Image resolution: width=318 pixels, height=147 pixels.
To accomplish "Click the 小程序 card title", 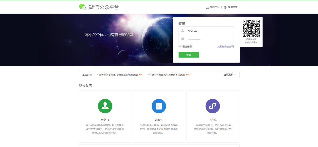I will tap(213, 120).
